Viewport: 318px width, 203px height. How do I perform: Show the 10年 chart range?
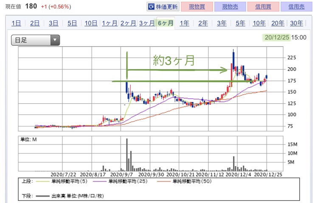(x=259, y=23)
